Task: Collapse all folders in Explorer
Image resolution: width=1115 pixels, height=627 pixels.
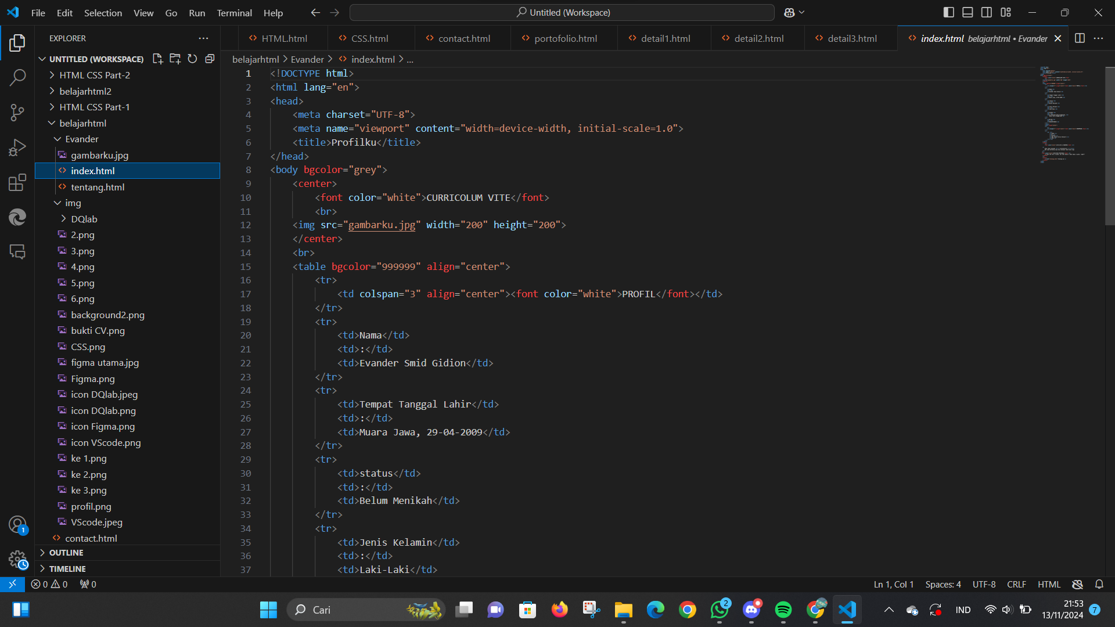Action: (x=210, y=59)
